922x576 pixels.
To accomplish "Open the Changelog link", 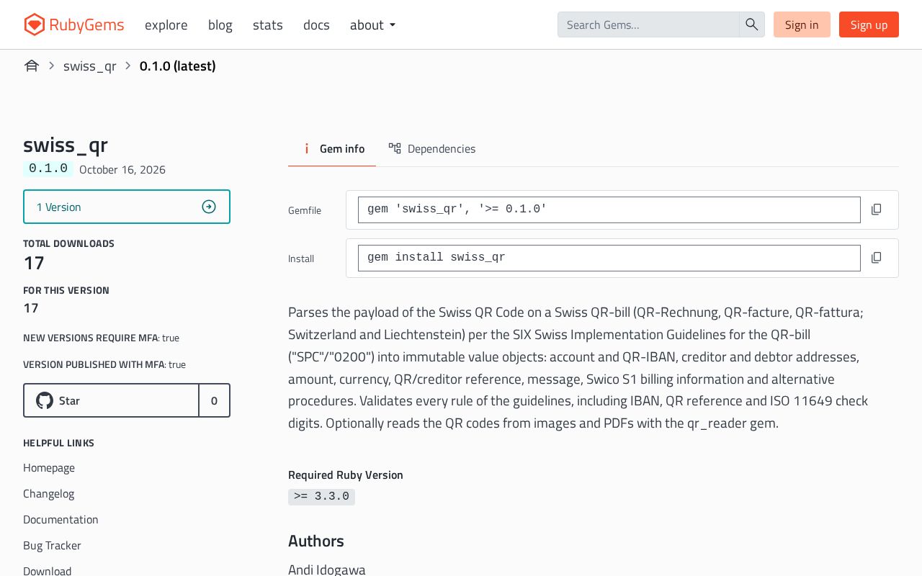I will click(x=49, y=493).
